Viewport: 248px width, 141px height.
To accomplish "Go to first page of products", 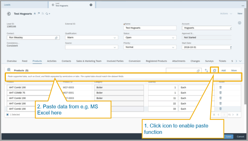I will (x=214, y=115).
